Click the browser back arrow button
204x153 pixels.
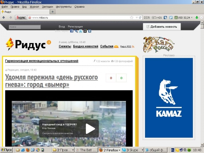click(4, 18)
